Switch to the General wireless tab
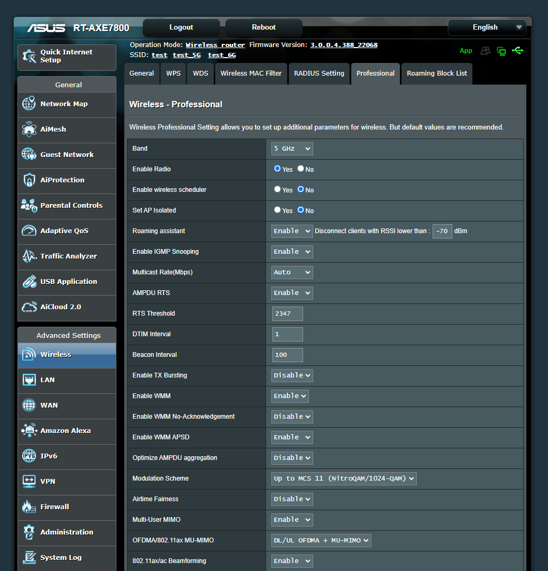The height and width of the screenshot is (571, 548). tap(142, 73)
